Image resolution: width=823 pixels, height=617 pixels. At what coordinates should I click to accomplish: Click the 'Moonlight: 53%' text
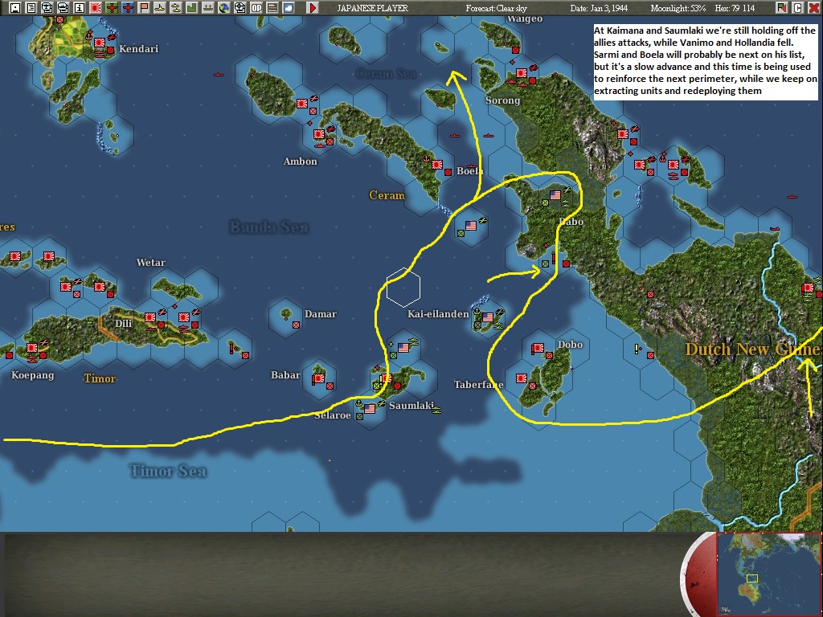pyautogui.click(x=678, y=8)
